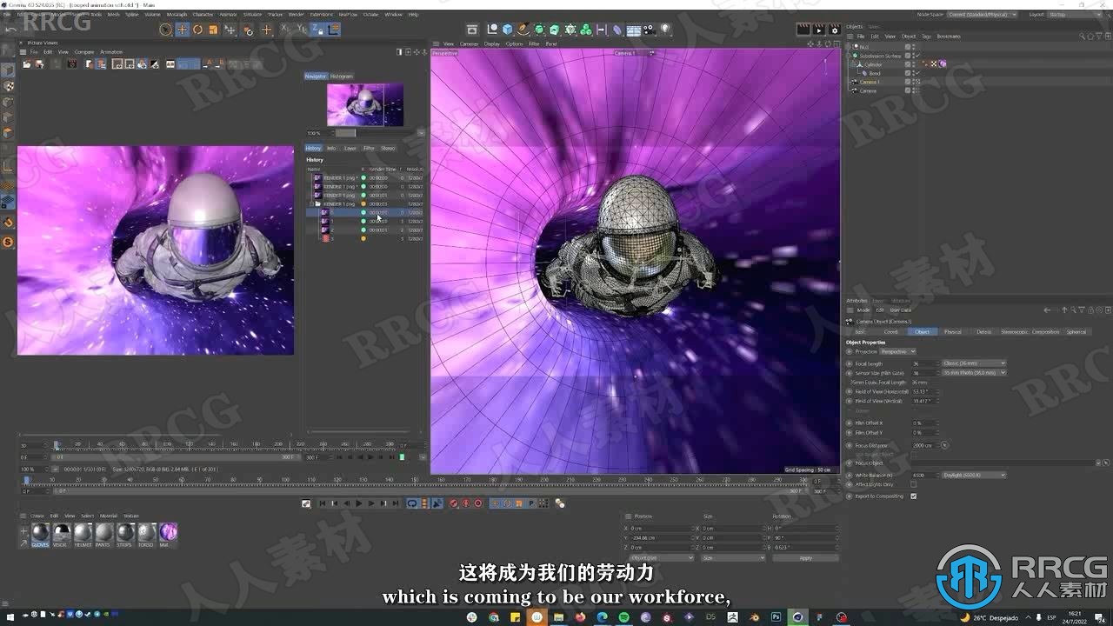The image size is (1113, 626).
Task: Enable Affect Lights Only checkbox
Action: coord(913,484)
